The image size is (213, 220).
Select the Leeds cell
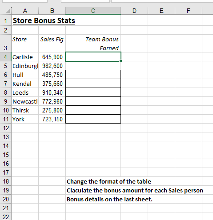(x=25, y=92)
